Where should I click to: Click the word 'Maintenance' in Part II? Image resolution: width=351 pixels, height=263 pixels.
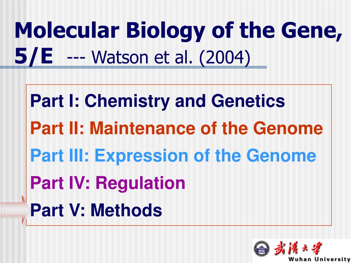(x=143, y=128)
